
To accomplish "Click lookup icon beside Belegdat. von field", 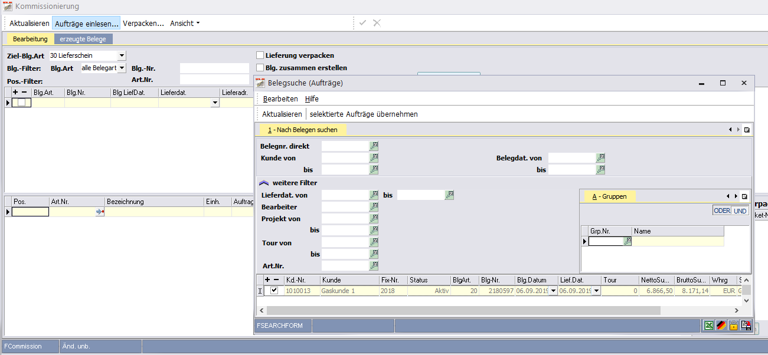I will pyautogui.click(x=600, y=157).
